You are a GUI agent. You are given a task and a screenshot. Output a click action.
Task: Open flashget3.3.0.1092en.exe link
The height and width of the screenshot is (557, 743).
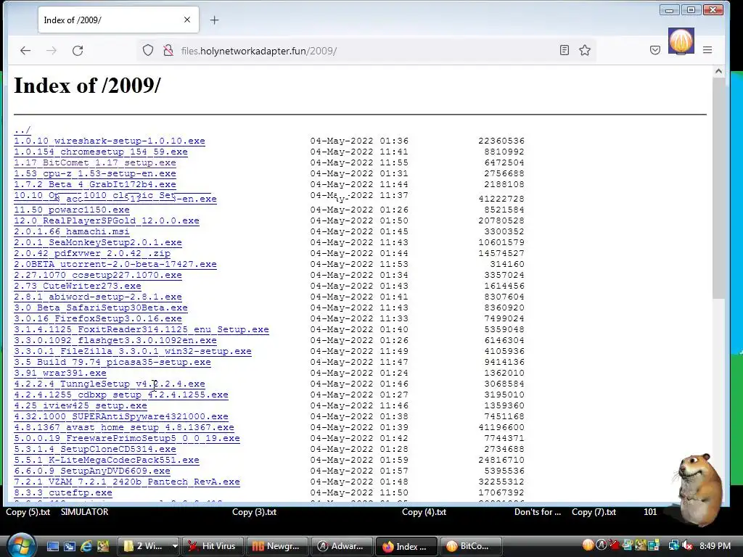pos(115,340)
